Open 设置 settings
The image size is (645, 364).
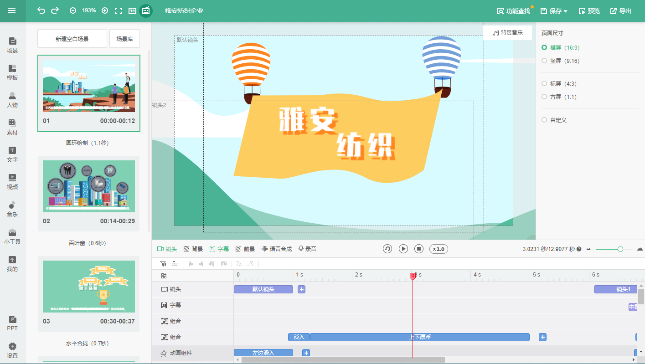click(x=12, y=351)
